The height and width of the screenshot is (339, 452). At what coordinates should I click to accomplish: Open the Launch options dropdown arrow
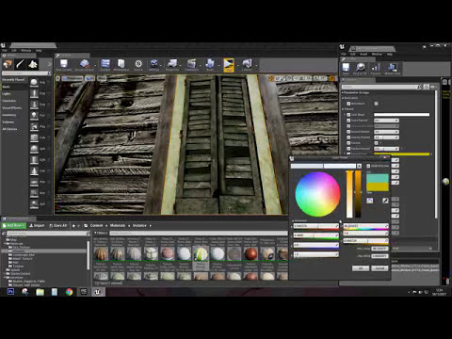[x=256, y=65]
